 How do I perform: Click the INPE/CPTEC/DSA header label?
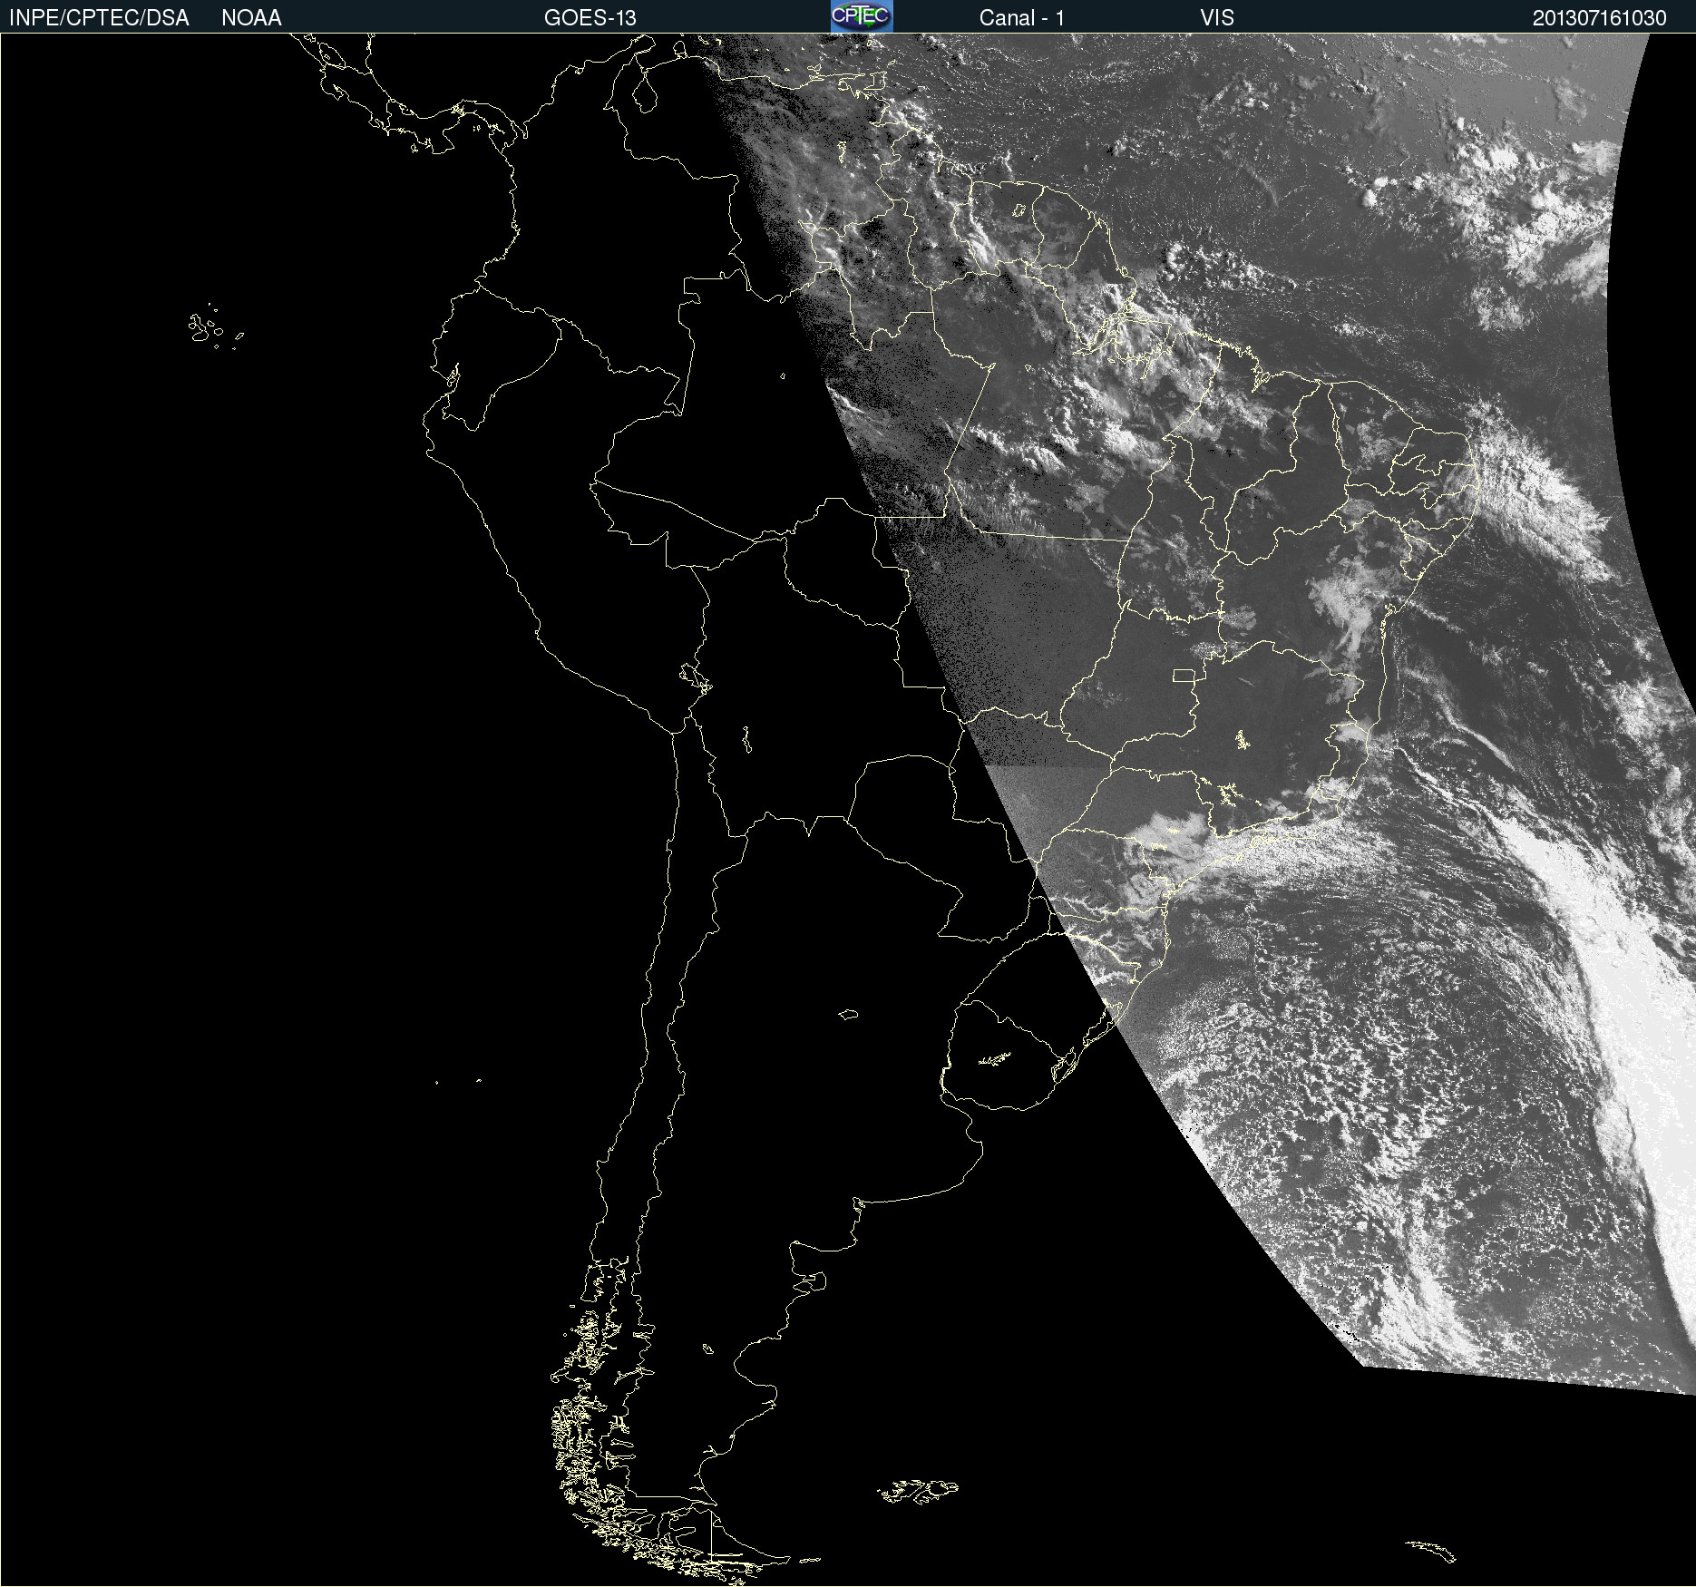(99, 18)
